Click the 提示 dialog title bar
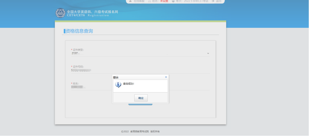Viewport: 309px width, 136px height. point(138,77)
